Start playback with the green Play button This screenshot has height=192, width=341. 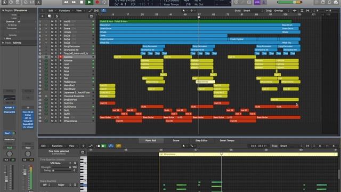[x=89, y=2]
